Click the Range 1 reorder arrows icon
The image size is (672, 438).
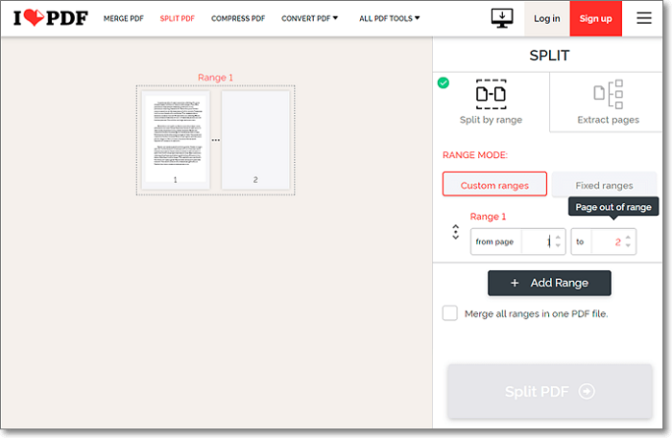pos(455,232)
